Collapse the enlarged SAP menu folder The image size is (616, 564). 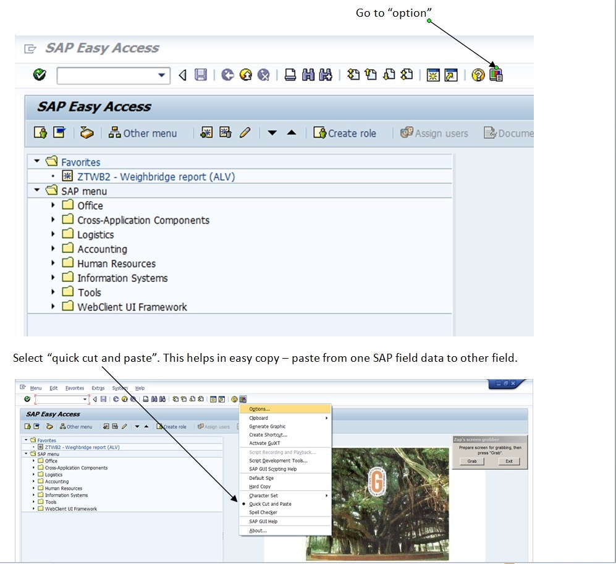(37, 190)
